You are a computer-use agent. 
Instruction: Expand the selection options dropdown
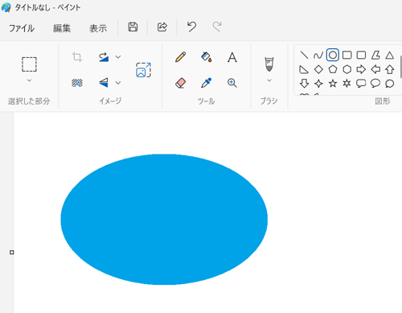coord(29,80)
